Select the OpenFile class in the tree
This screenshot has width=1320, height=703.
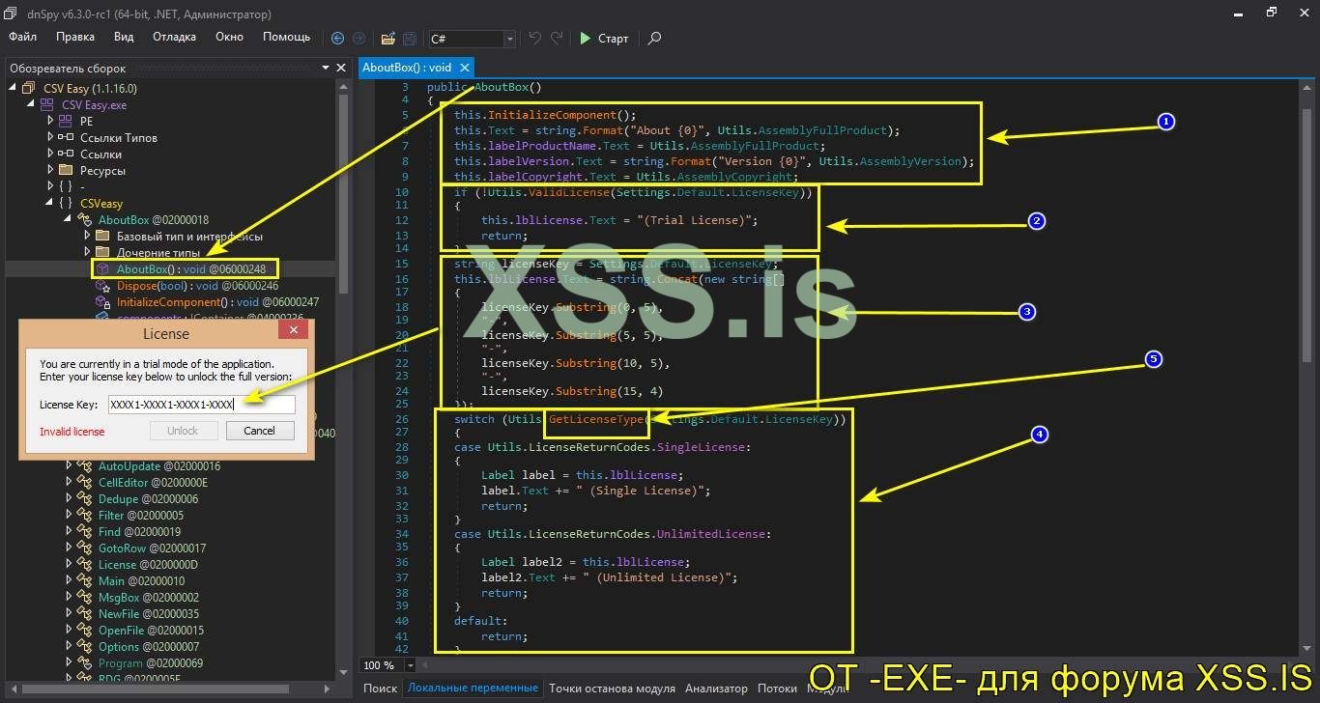click(151, 630)
